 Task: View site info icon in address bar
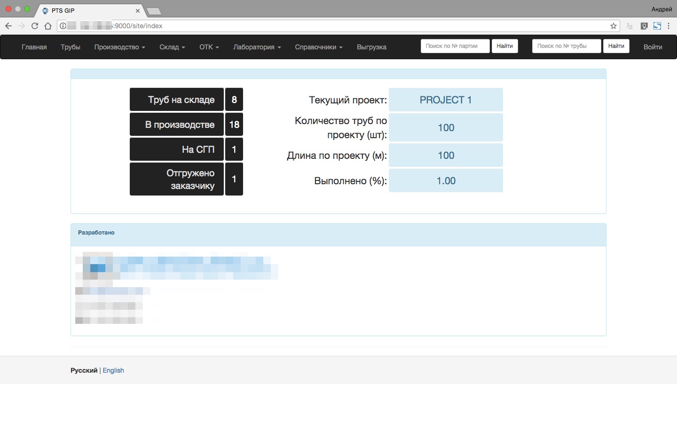[x=63, y=26]
